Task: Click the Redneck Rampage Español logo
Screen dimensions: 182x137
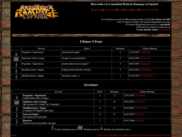Action: 36,12
